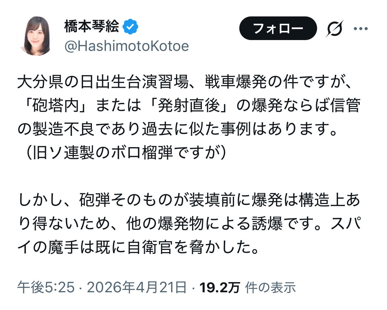Screen dimensions: 387x310
Task: Click the 19.2万 view count
Action: click(x=220, y=287)
